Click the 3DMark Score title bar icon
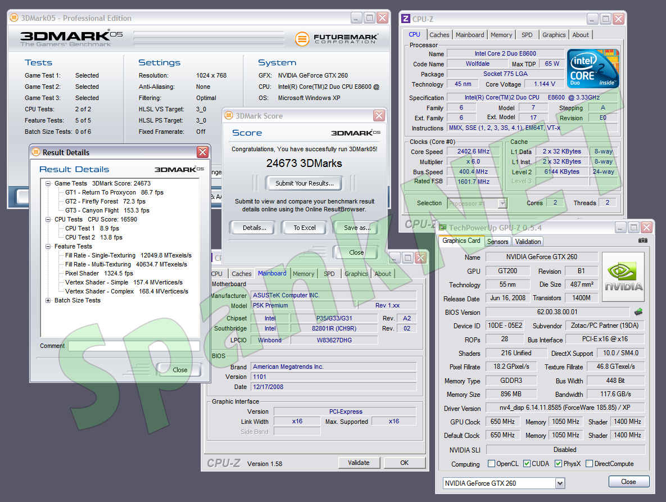 click(229, 115)
